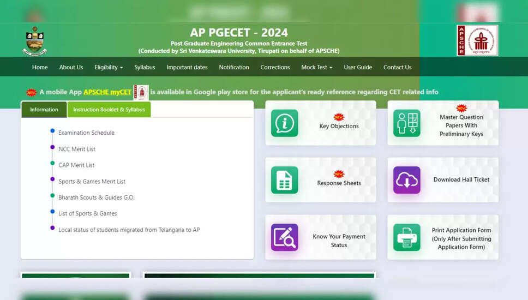528x300 pixels.
Task: Click the Response Sheets spreadsheet icon
Action: coord(284,180)
